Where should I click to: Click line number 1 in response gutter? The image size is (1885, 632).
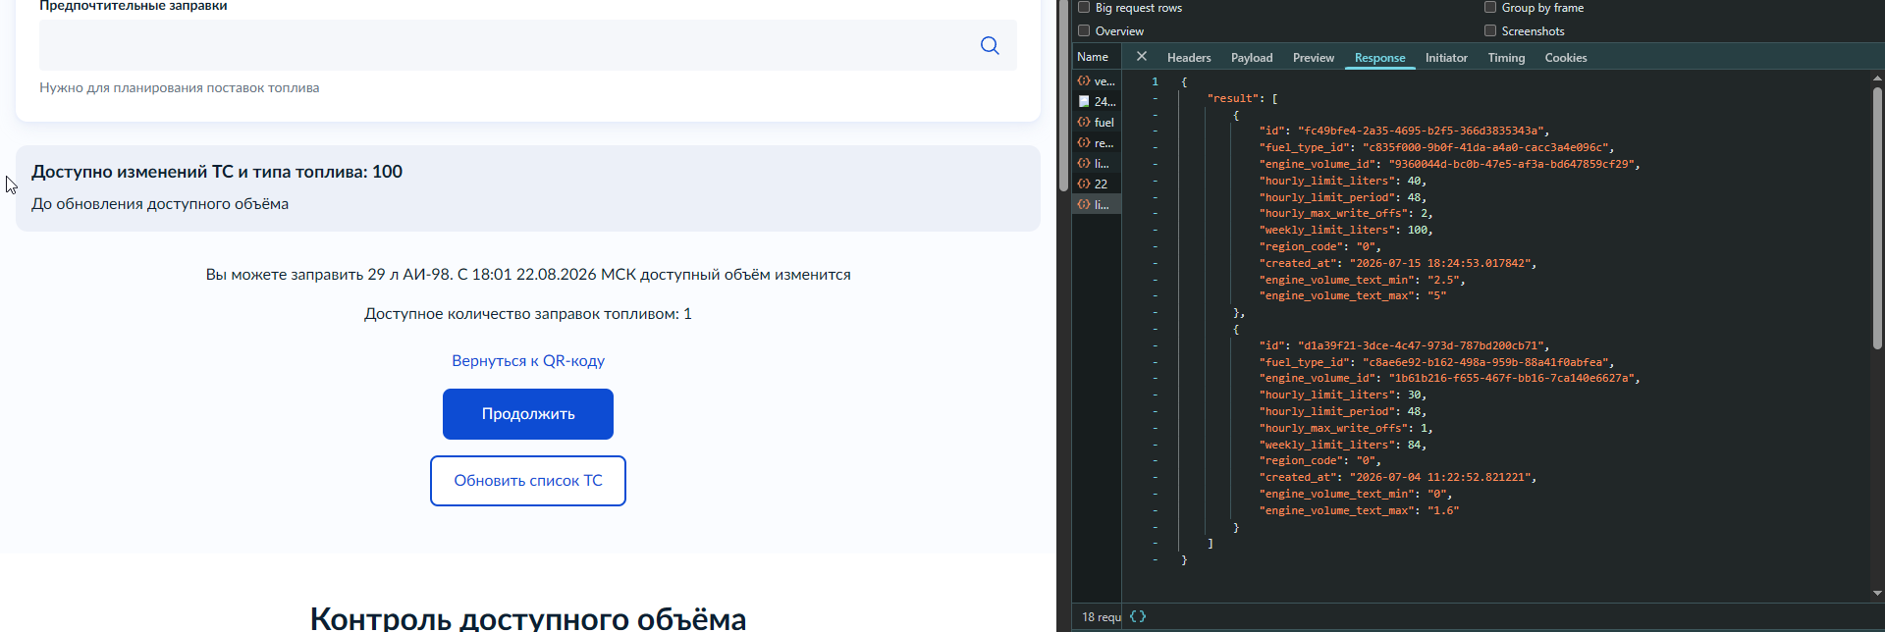click(x=1155, y=81)
